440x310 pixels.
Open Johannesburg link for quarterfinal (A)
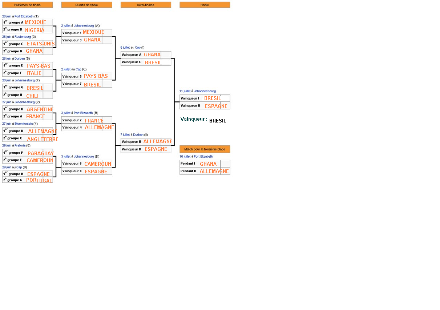(84, 26)
